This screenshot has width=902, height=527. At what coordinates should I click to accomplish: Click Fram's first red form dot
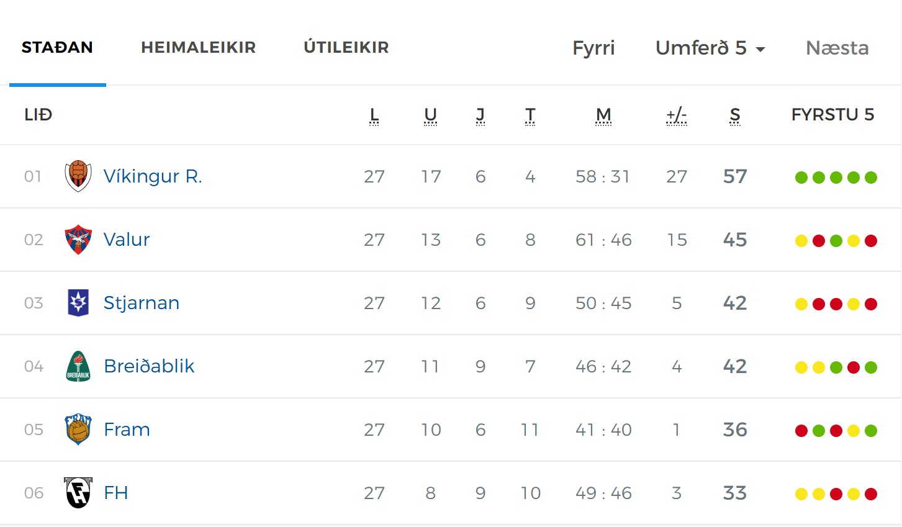coord(801,431)
